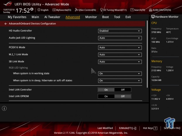
Task: Open the HD Audio Controller dropdown
Action: [120, 31]
